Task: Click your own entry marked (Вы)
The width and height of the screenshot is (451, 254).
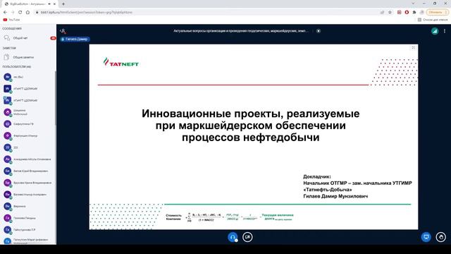Action: pos(28,77)
